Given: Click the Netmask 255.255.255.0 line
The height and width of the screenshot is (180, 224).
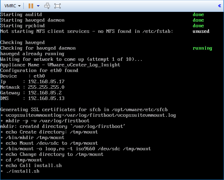Looking at the screenshot, I should tap(32, 87).
